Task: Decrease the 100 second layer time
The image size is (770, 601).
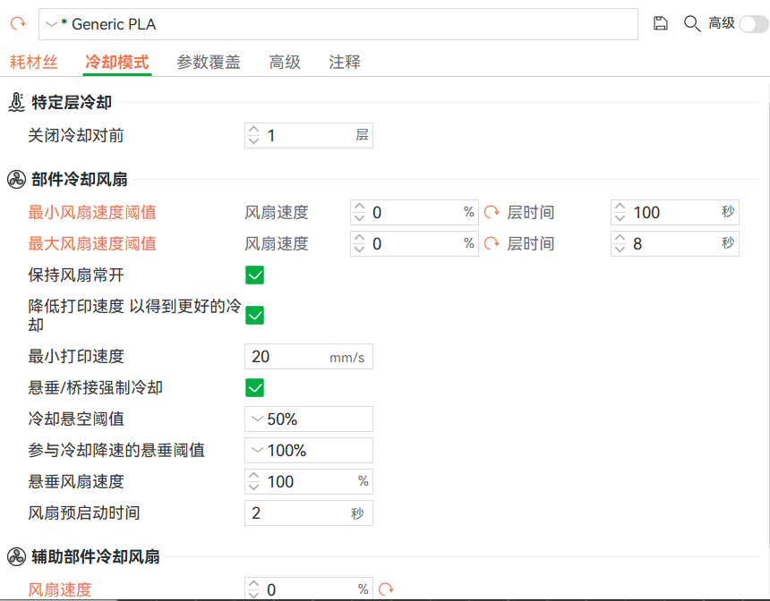Action: click(x=620, y=218)
